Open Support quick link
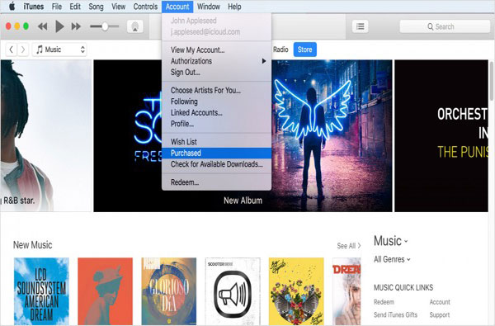Screen dimensions: 495x326 [x=440, y=315]
